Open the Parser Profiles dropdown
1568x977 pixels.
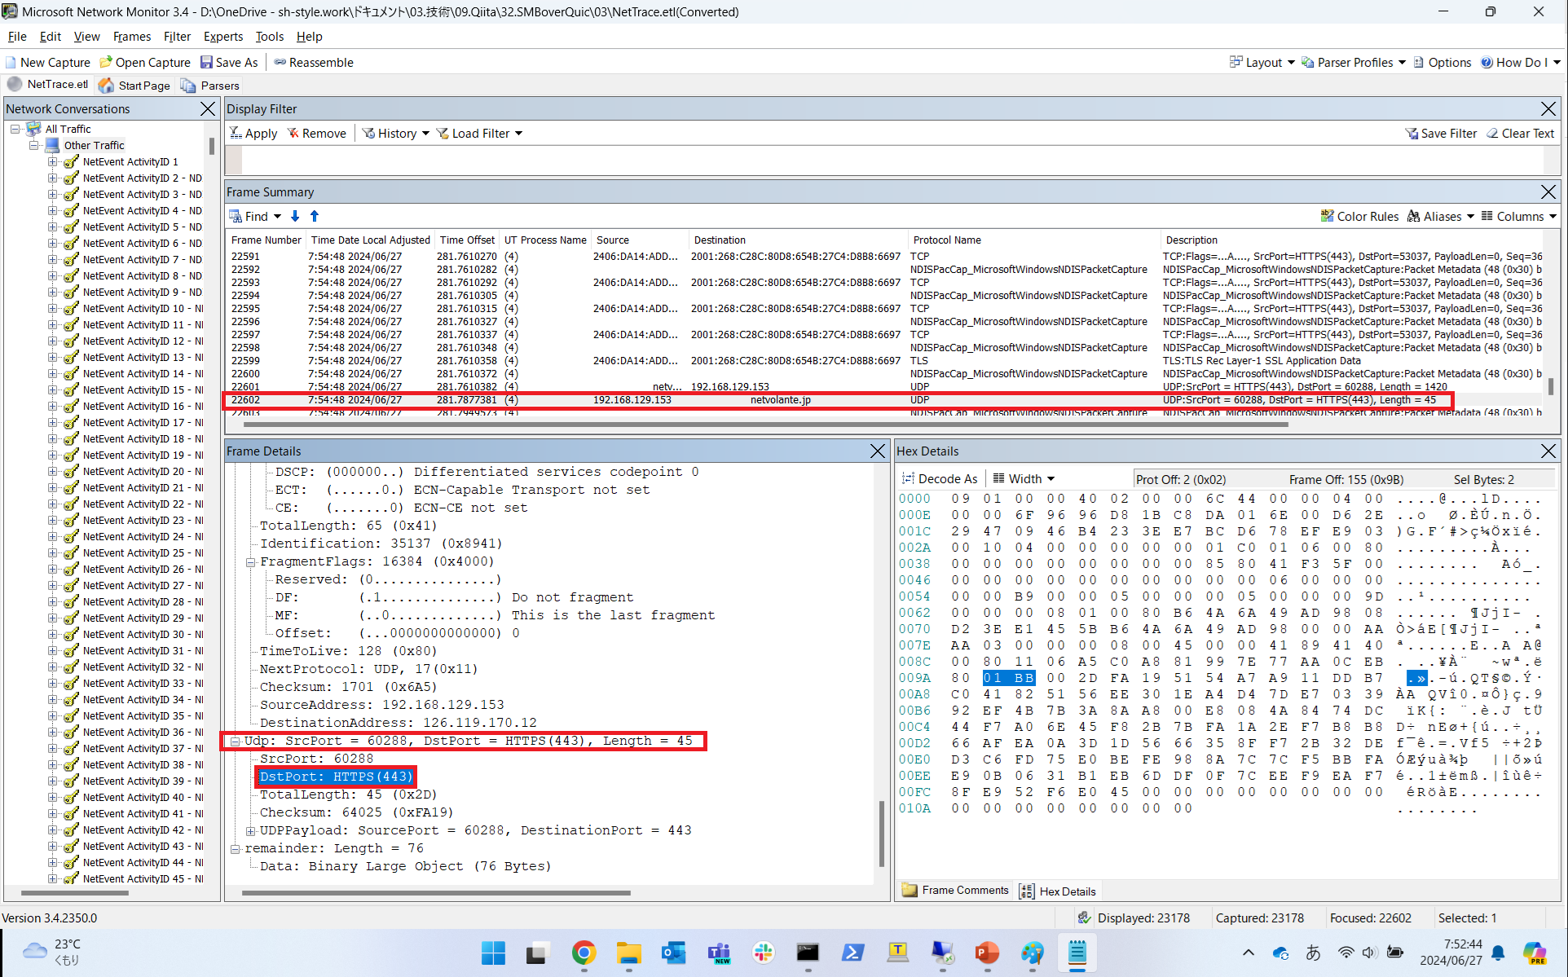coord(1354,62)
